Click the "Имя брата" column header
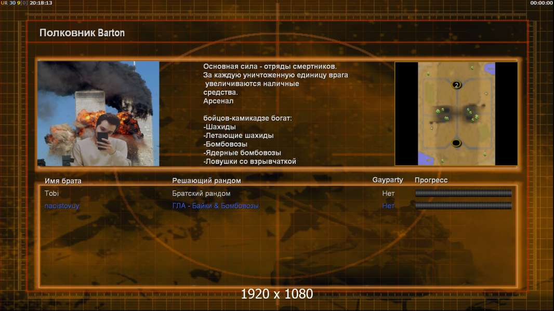The width and height of the screenshot is (554, 311). [x=63, y=181]
